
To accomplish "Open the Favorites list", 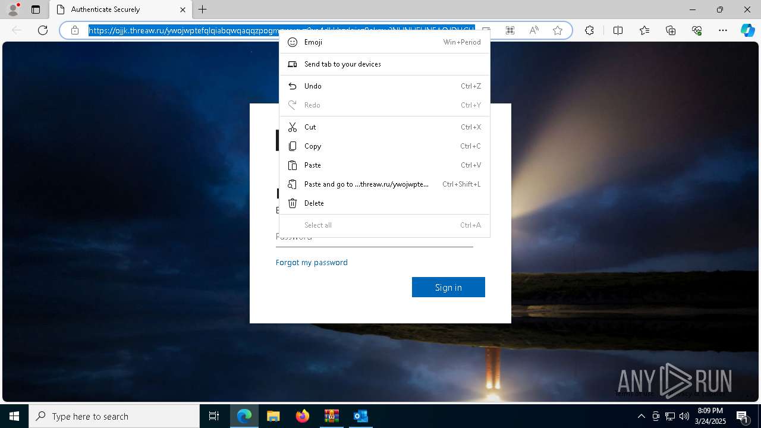I will tap(644, 30).
